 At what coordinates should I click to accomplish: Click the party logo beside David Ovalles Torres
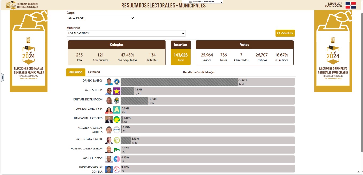point(117,120)
